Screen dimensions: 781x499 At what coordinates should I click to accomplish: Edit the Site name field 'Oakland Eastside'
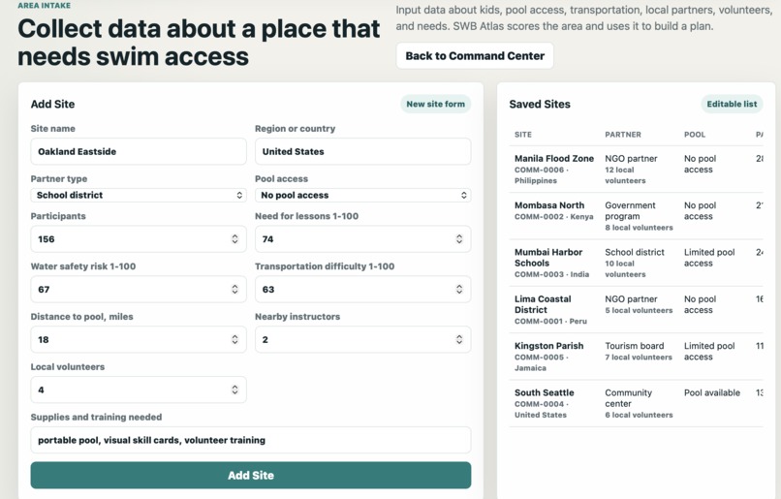[139, 151]
